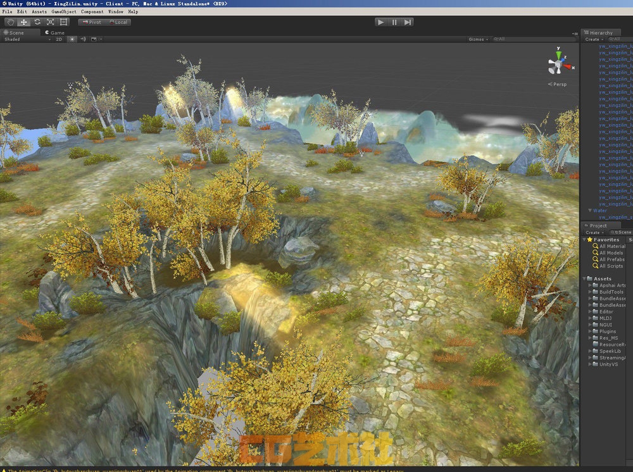
Task: Toggle scene effects image button
Action: point(94,39)
